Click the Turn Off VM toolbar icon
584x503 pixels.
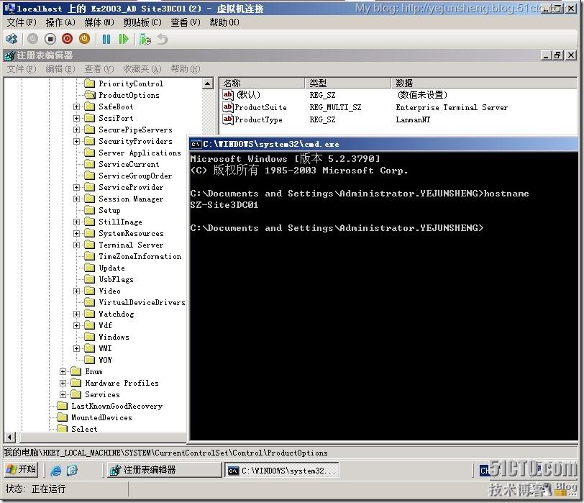coord(50,39)
